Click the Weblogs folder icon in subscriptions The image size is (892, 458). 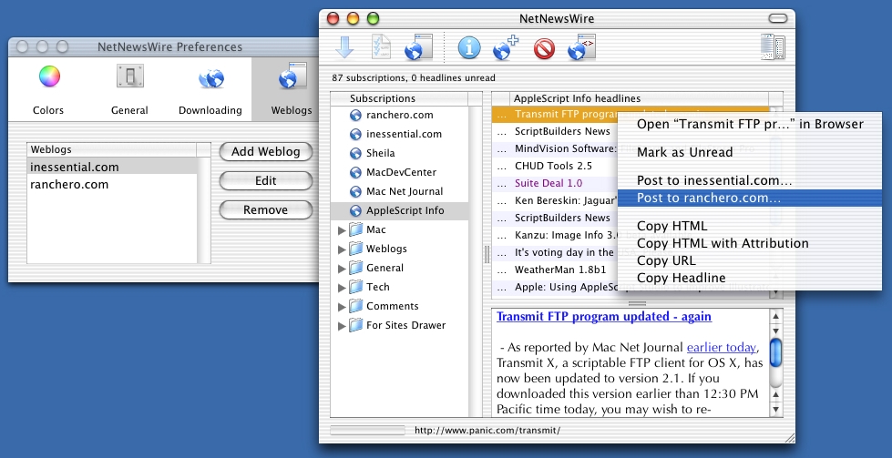click(x=356, y=249)
